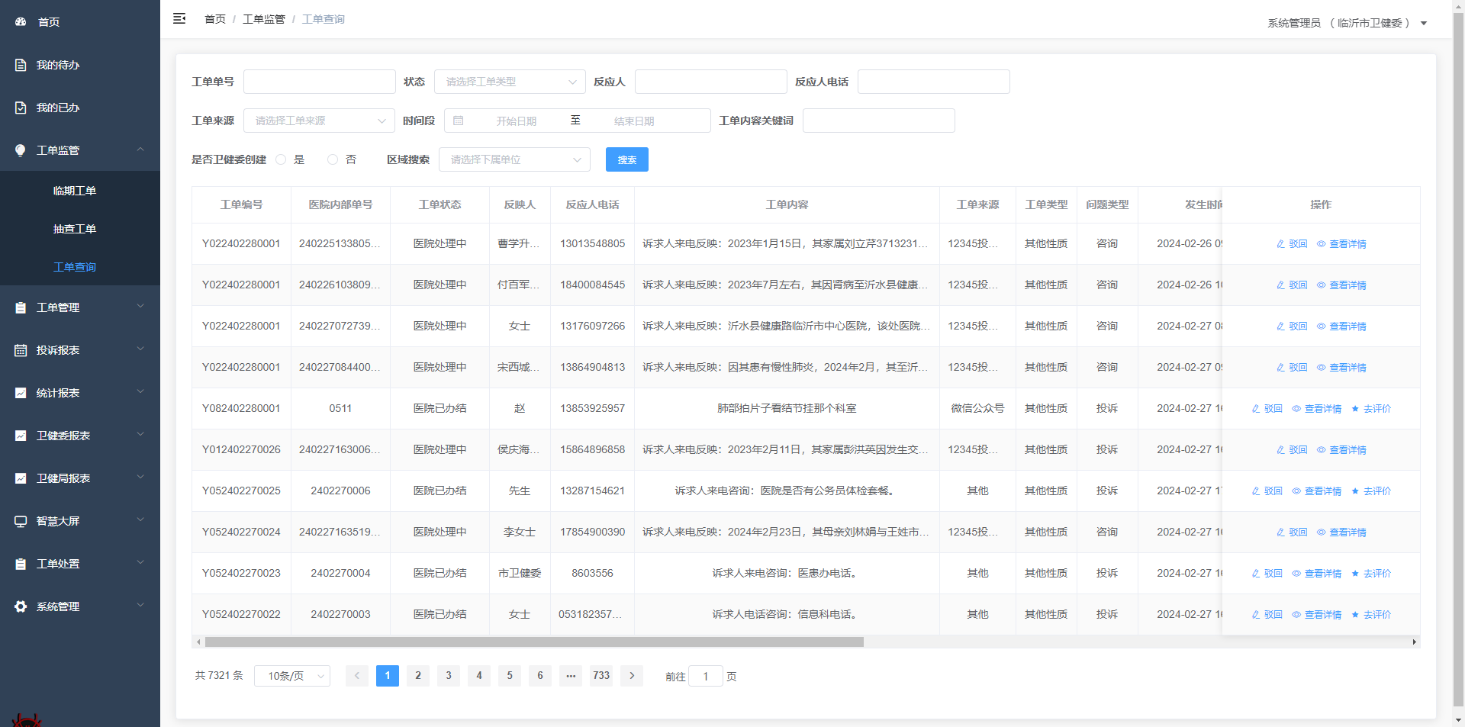Expand the 投诉报表 menu chevron
The width and height of the screenshot is (1465, 727).
pyautogui.click(x=140, y=349)
